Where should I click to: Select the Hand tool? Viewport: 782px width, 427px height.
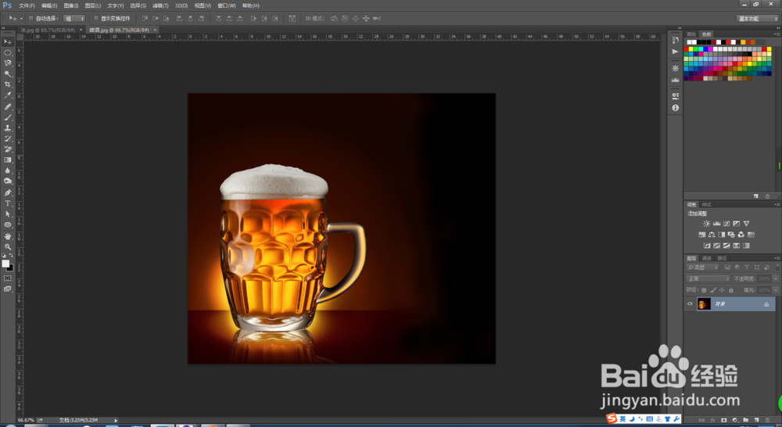8,236
